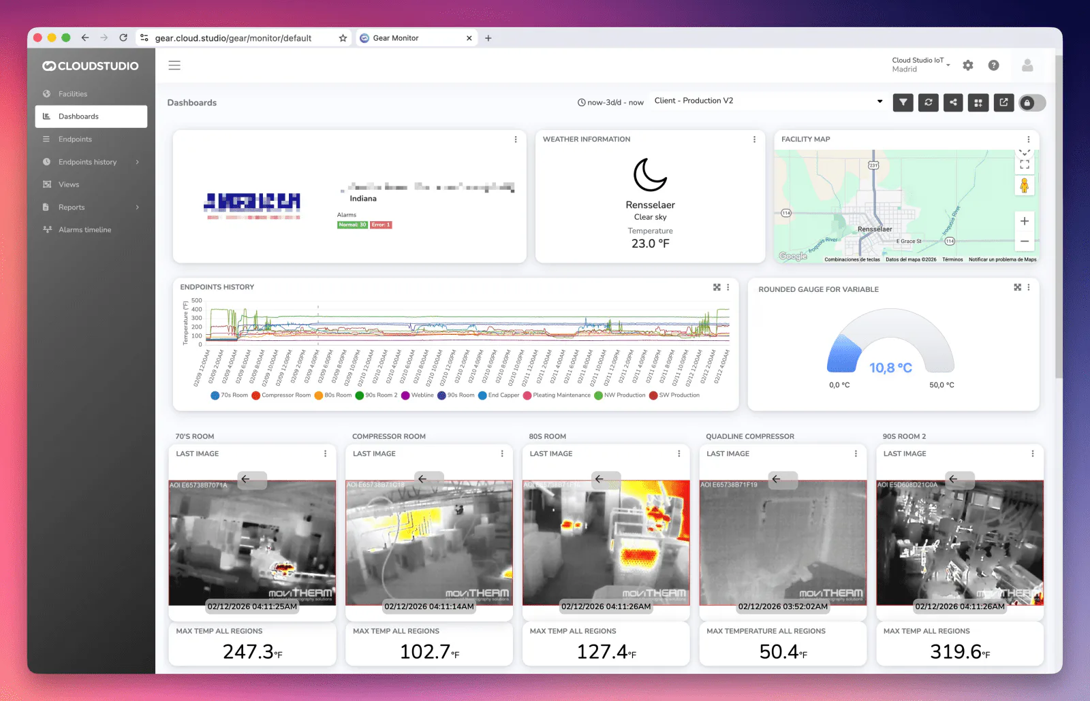Click the help question mark icon
The image size is (1090, 701).
point(993,65)
